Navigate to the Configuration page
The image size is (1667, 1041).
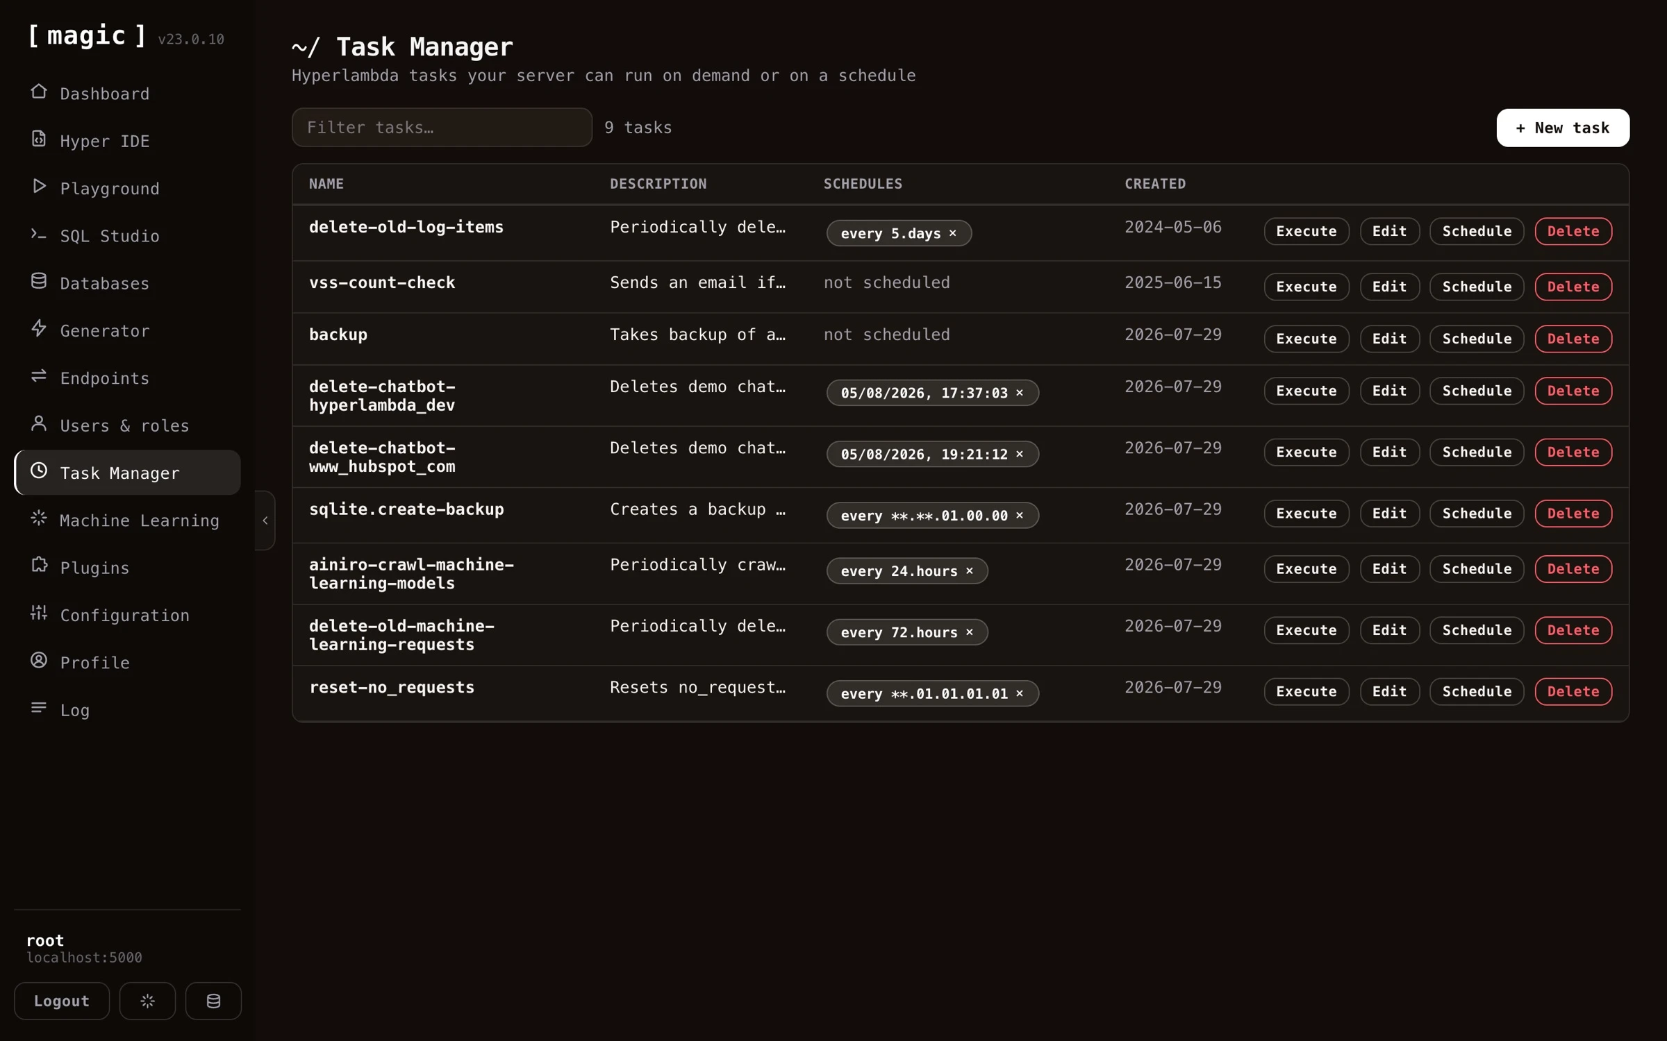(127, 615)
